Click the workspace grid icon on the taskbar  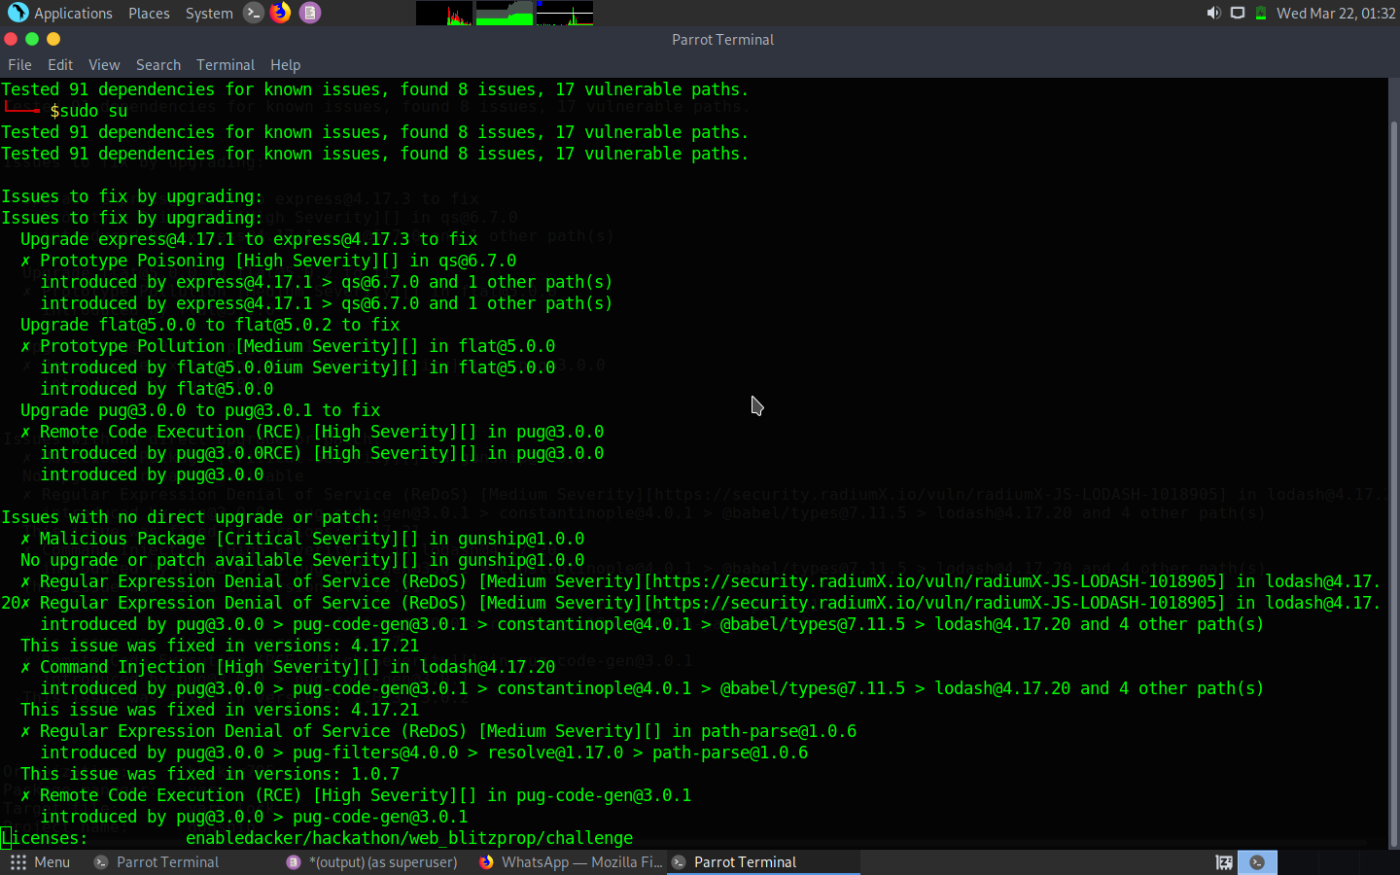tap(17, 862)
